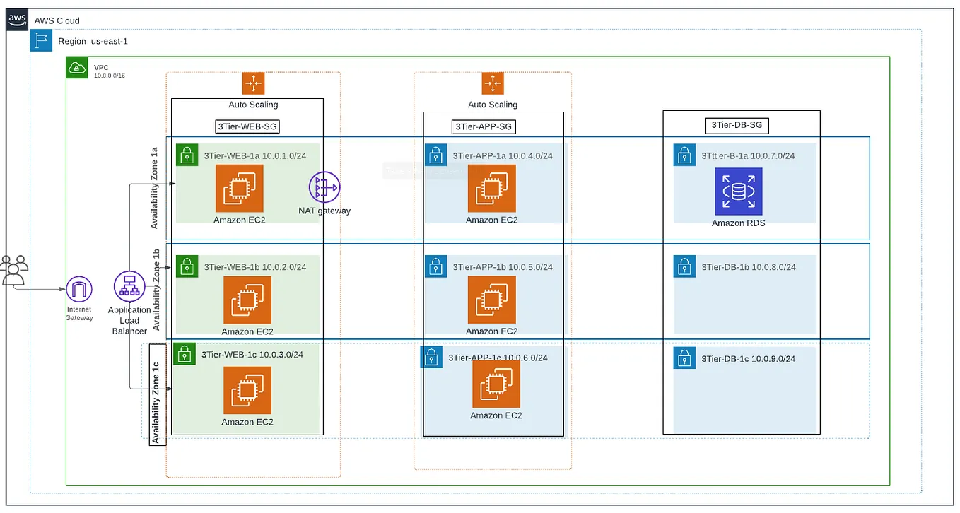Click the NAT gateway icon
Viewport: 960px width, 513px height.
coord(324,187)
